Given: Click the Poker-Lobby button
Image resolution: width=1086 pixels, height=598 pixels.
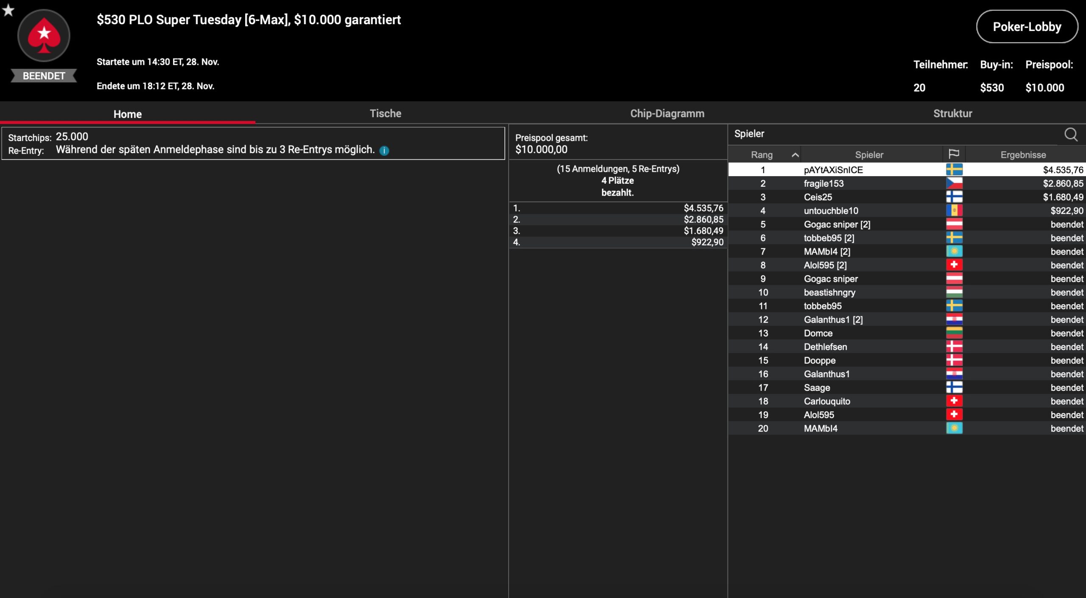Looking at the screenshot, I should pyautogui.click(x=1027, y=27).
